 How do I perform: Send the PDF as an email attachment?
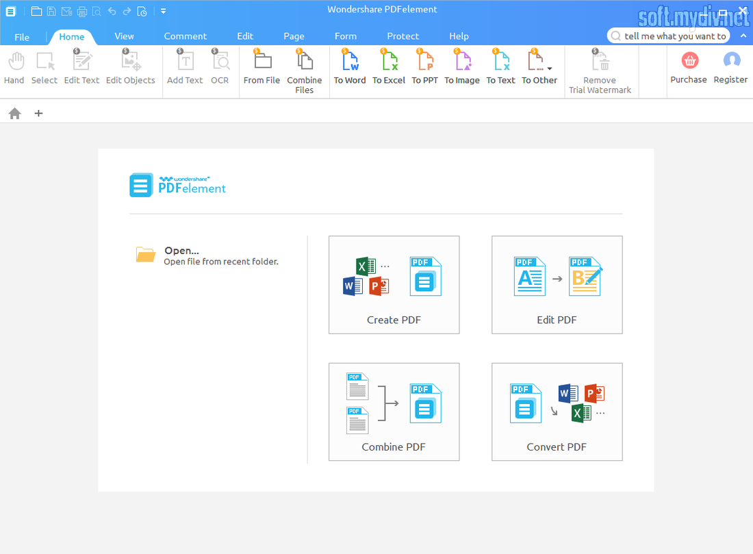pyautogui.click(x=67, y=11)
